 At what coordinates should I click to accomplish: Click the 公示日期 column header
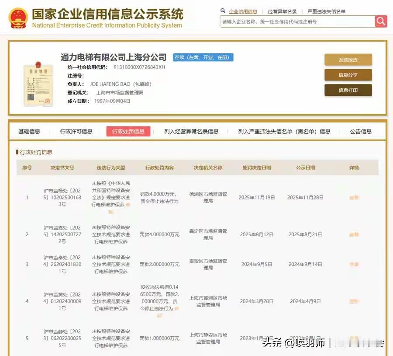(305, 168)
